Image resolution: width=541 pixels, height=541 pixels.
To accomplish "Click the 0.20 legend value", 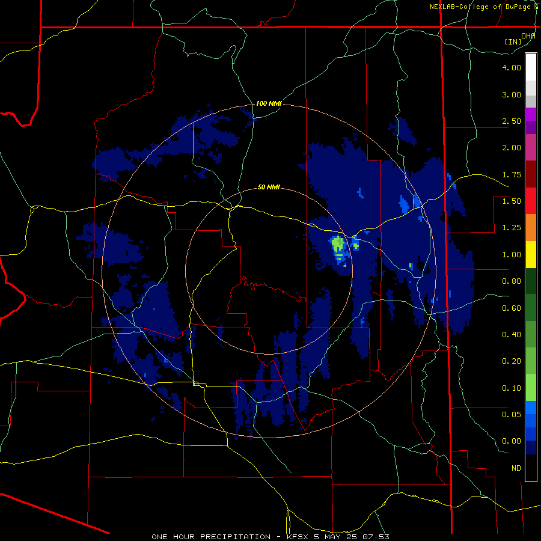I will pos(512,361).
